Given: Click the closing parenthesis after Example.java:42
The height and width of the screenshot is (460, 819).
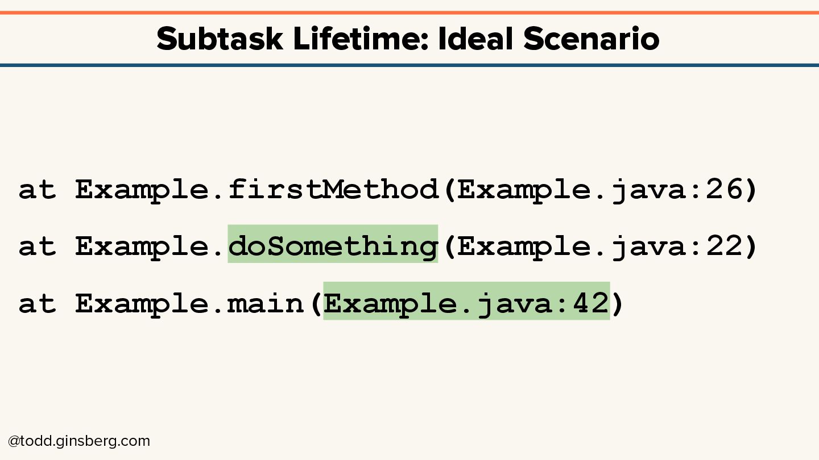Looking at the screenshot, I should point(618,303).
